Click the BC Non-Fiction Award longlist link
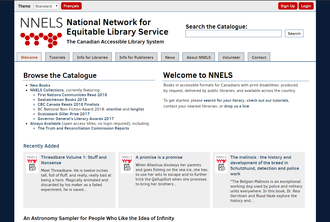Image resolution: width=330 pixels, height=222 pixels. coord(137,109)
